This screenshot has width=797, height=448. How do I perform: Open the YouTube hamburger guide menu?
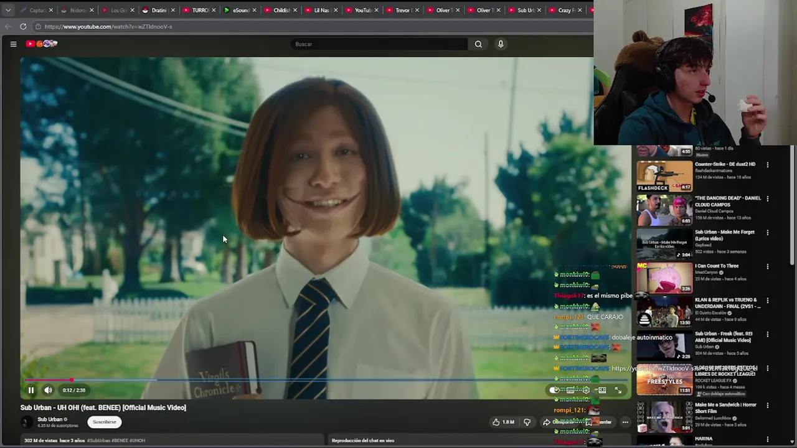pos(13,44)
